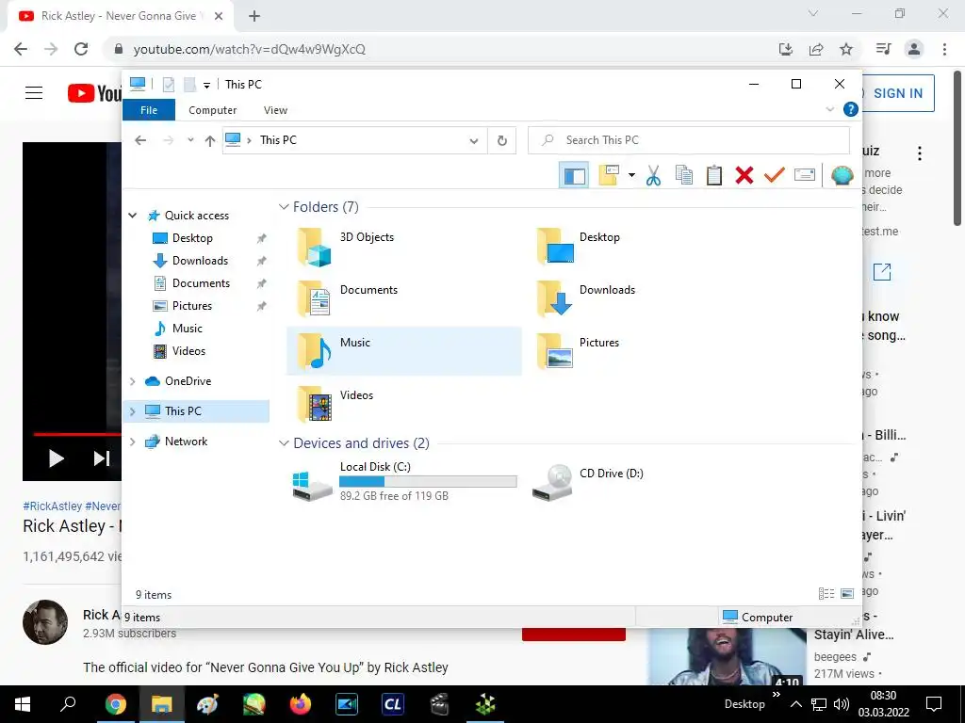Screen dimensions: 965x723
Task: Skip to next YouTube video
Action: click(x=102, y=458)
